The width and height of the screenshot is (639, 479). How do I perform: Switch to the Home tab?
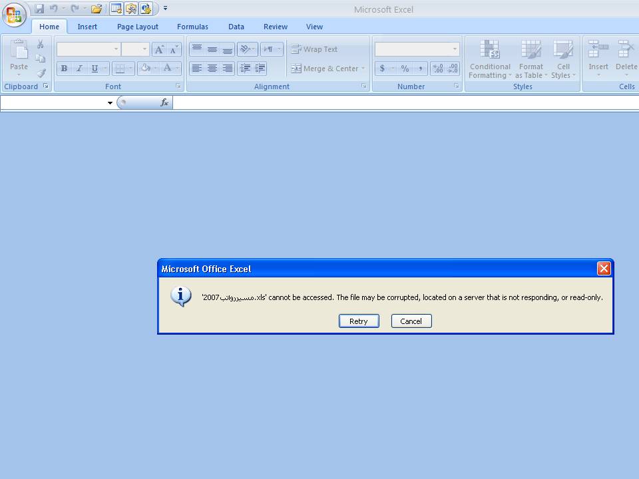click(x=49, y=27)
